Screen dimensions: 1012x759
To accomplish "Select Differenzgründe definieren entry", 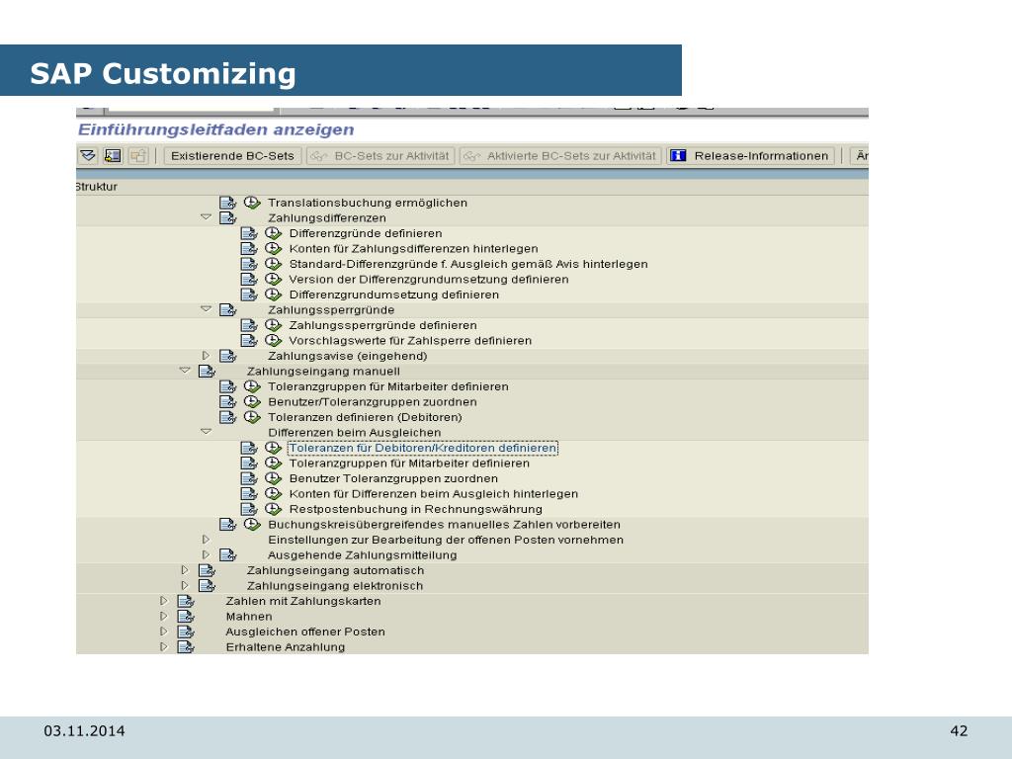I will tap(366, 233).
